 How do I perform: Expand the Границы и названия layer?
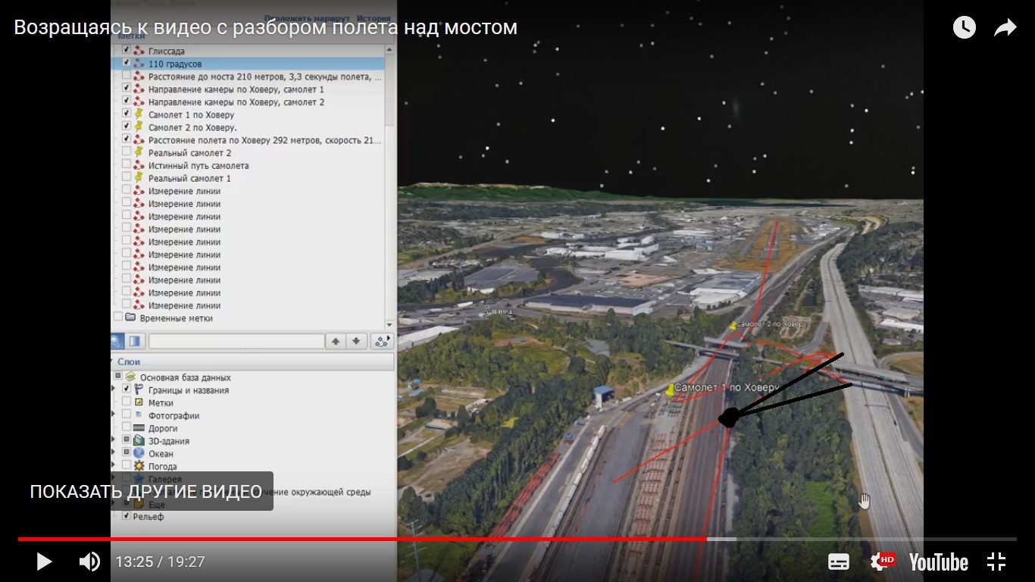coord(114,389)
